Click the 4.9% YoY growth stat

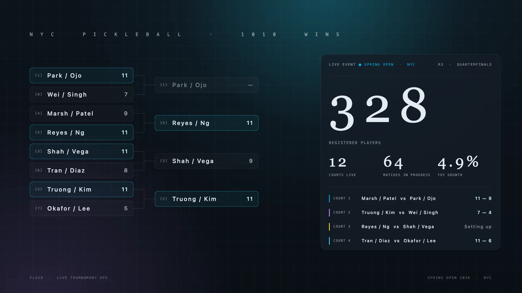coord(458,162)
